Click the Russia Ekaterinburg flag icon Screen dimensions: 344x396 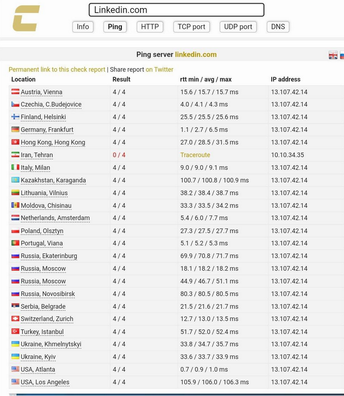15,255
